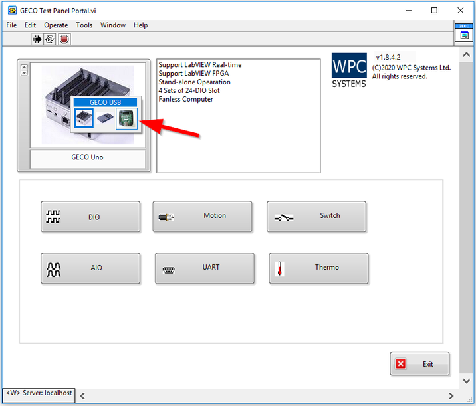Viewport: 476px width, 406px height.
Task: Pick the middle black module thumbnail in popup
Action: click(105, 118)
